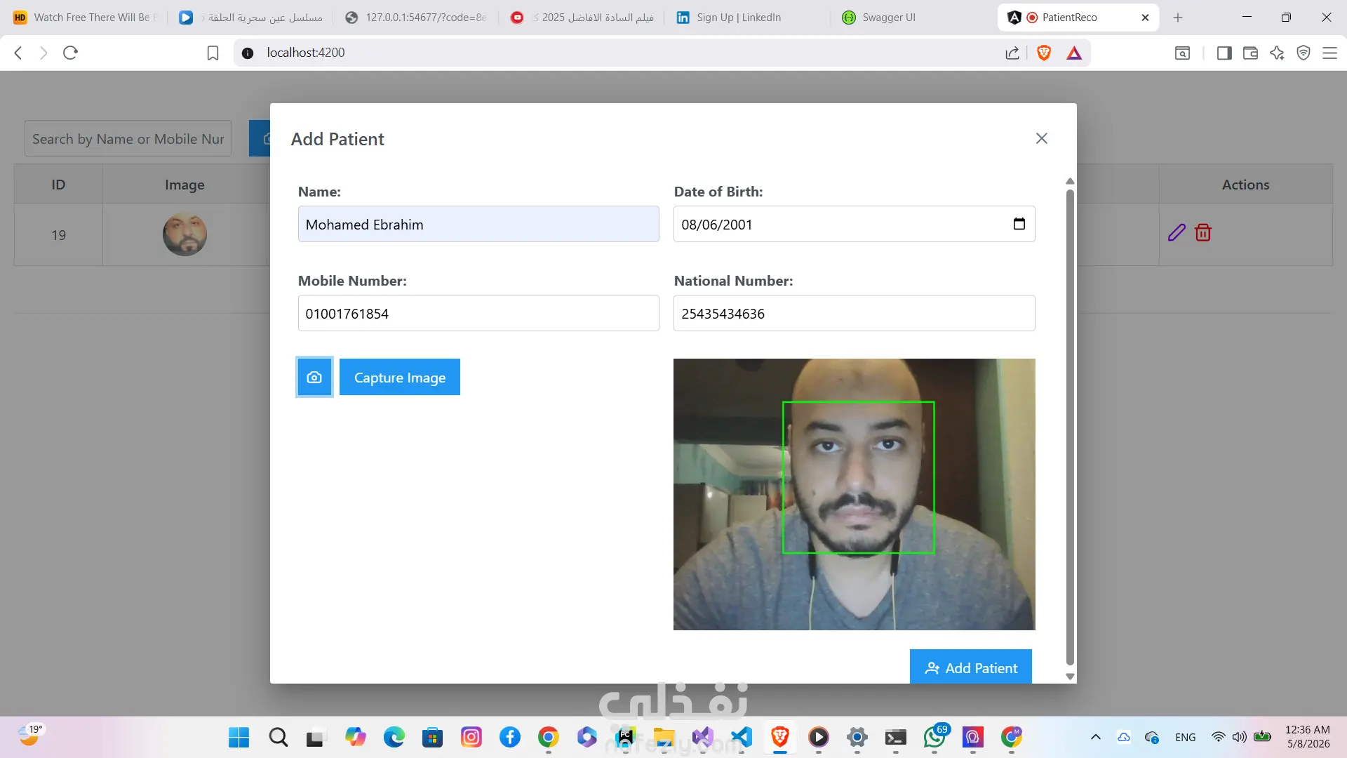Click the Actions column header

coord(1245,185)
